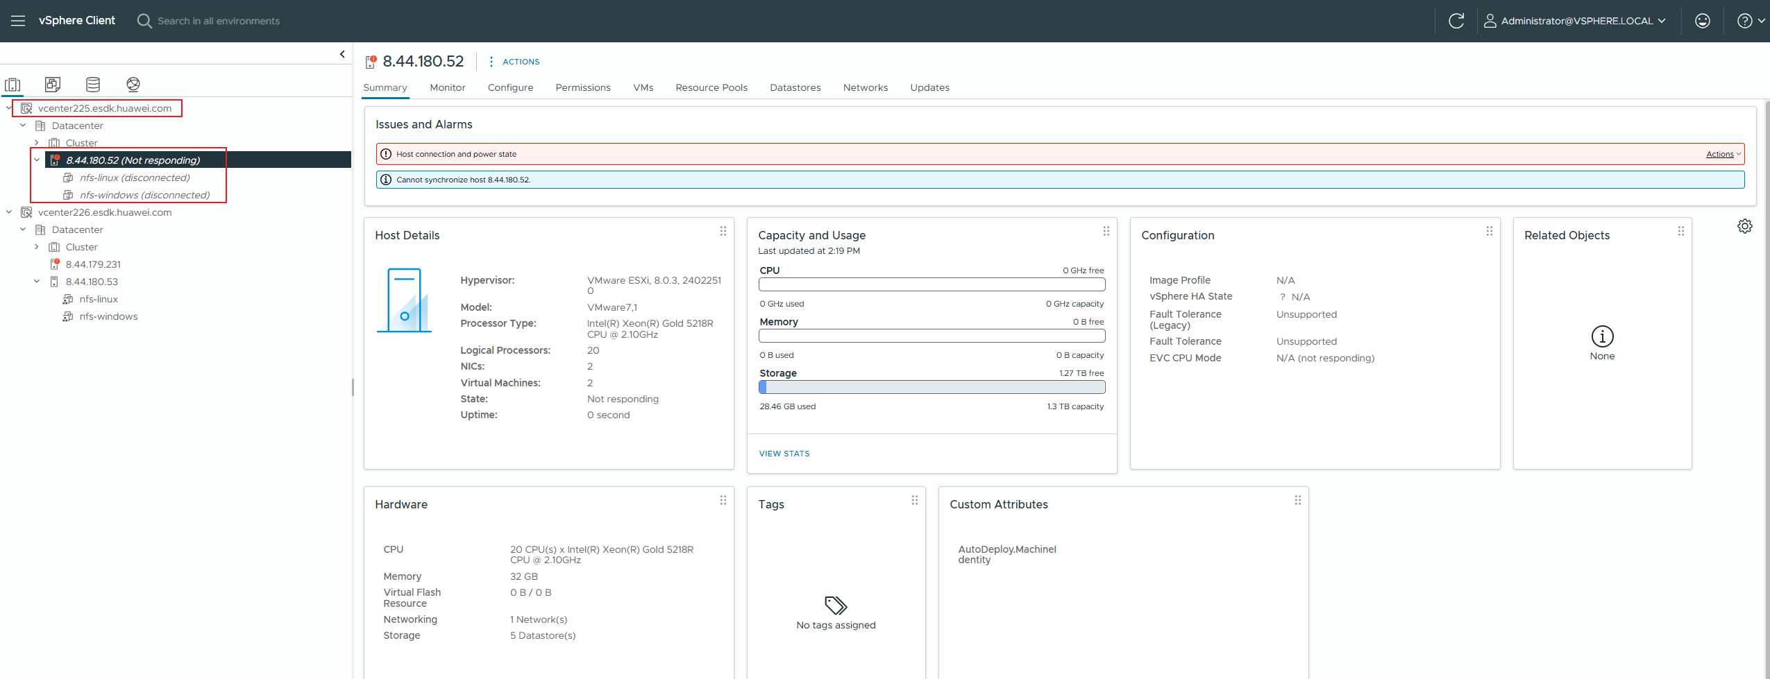Image resolution: width=1770 pixels, height=679 pixels.
Task: Click the No tags assigned tag icon
Action: 836,605
